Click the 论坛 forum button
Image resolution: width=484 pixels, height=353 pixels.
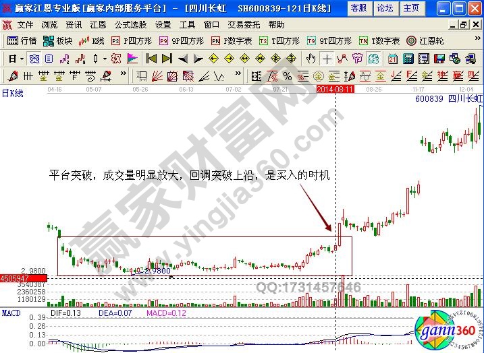click(385, 8)
